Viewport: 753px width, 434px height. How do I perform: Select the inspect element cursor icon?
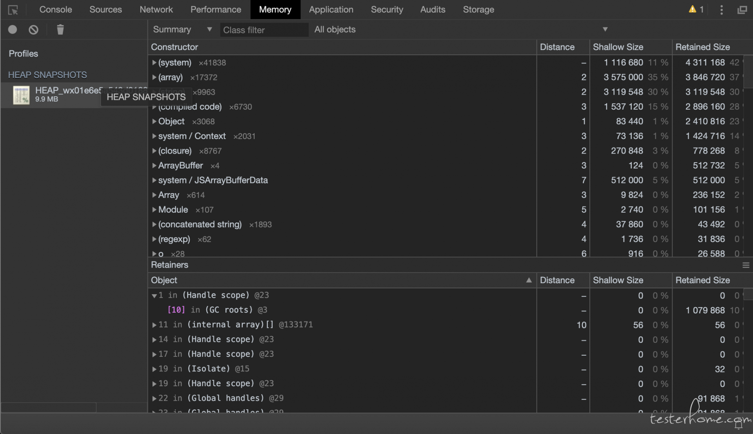pyautogui.click(x=13, y=10)
